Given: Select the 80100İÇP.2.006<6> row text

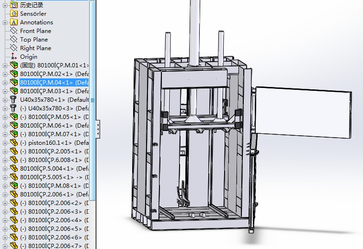Looking at the screenshot, I should click(54, 238).
